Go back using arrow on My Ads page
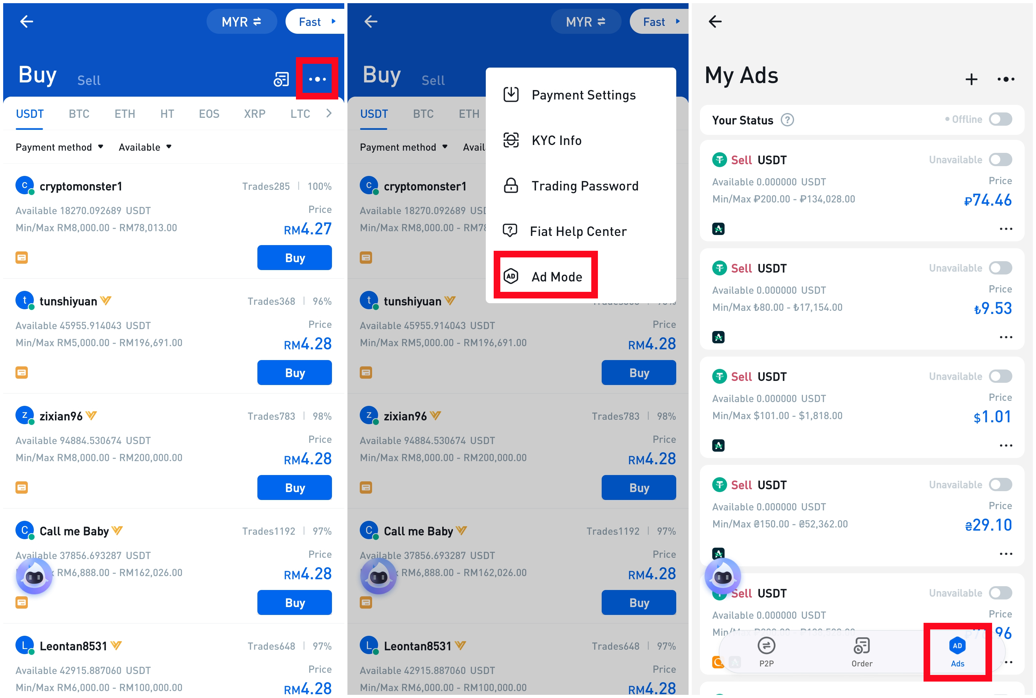The width and height of the screenshot is (1036, 698). tap(715, 21)
